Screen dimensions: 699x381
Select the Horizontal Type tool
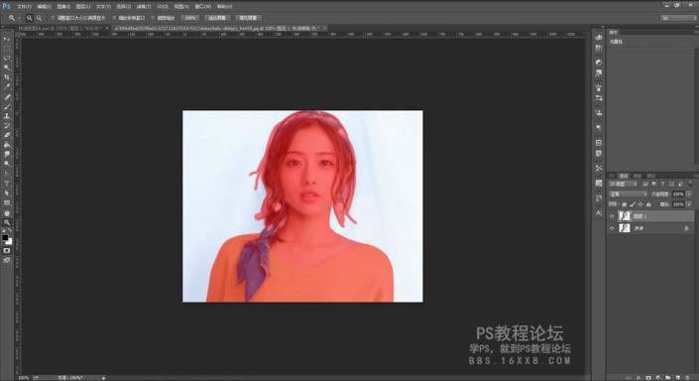7,184
